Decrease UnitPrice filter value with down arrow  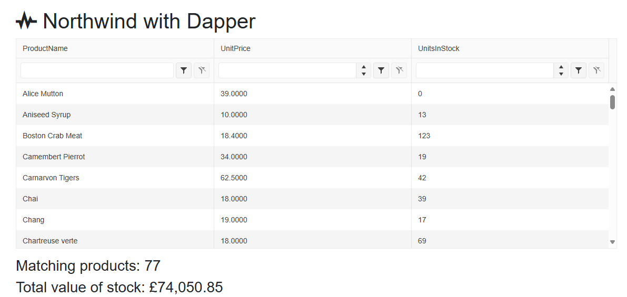pos(363,74)
